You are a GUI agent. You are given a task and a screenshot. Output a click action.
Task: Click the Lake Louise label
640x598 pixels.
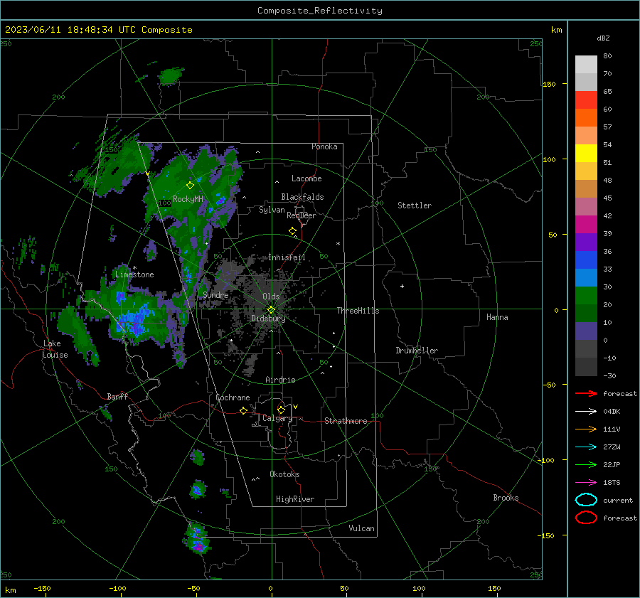click(55, 349)
